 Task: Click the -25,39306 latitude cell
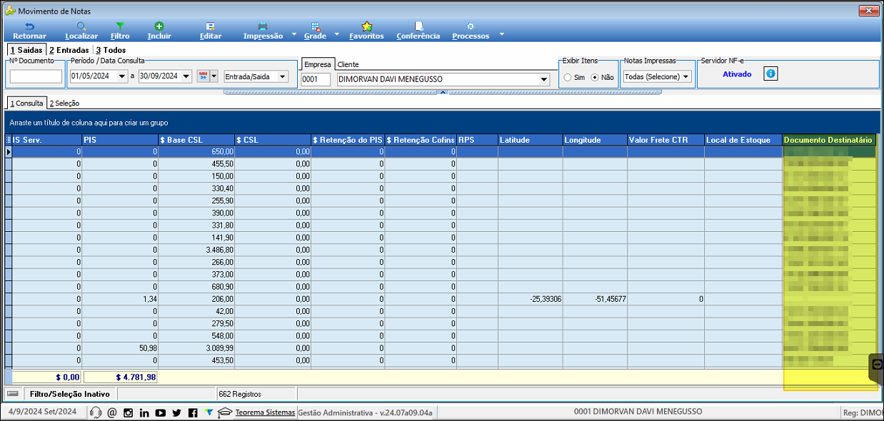pos(530,299)
